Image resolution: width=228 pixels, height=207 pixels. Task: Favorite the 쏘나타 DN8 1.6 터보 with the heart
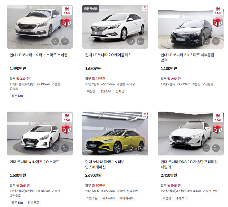[130, 148]
